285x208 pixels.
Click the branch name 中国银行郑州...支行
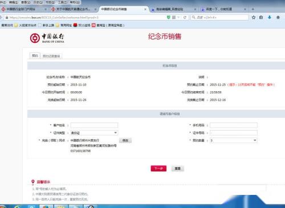(x=85, y=140)
